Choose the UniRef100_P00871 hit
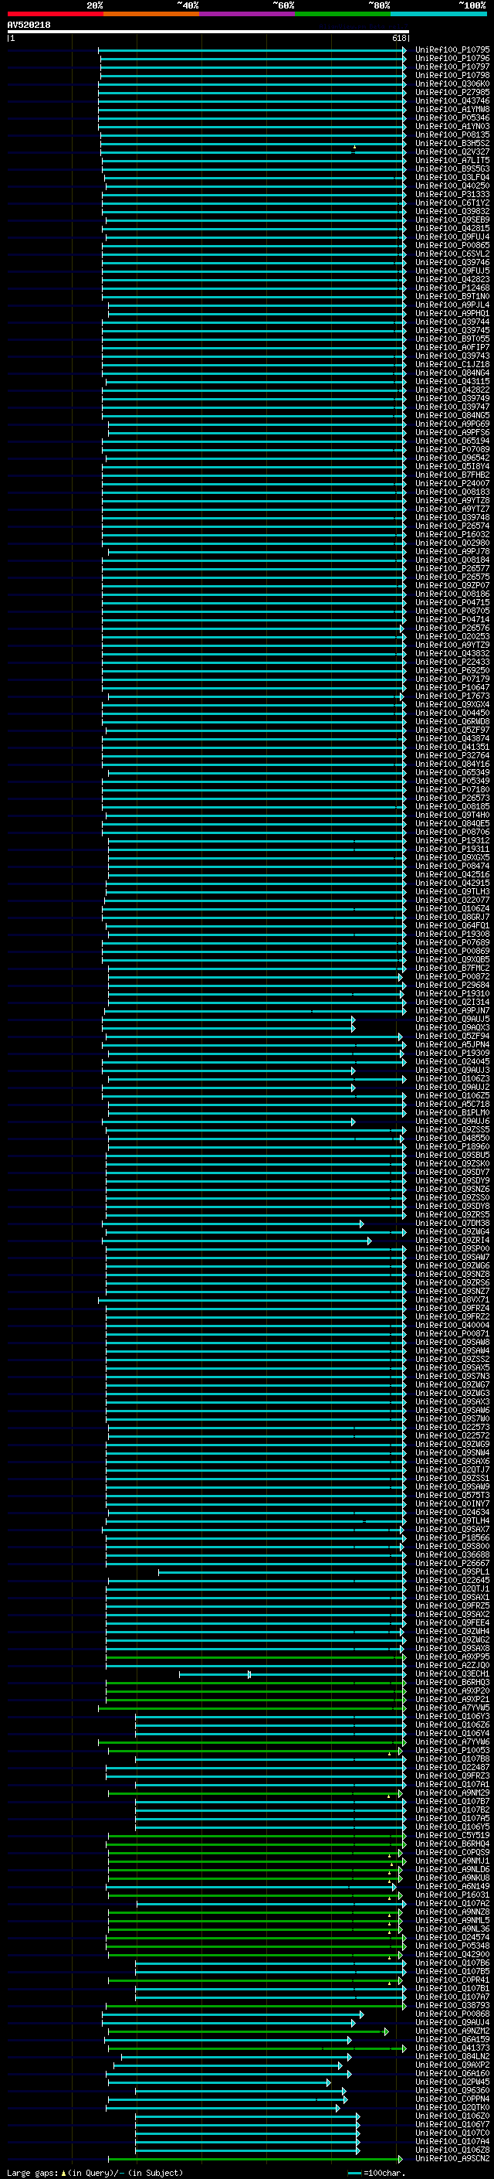This screenshot has height=2179, width=494. pos(452,1334)
